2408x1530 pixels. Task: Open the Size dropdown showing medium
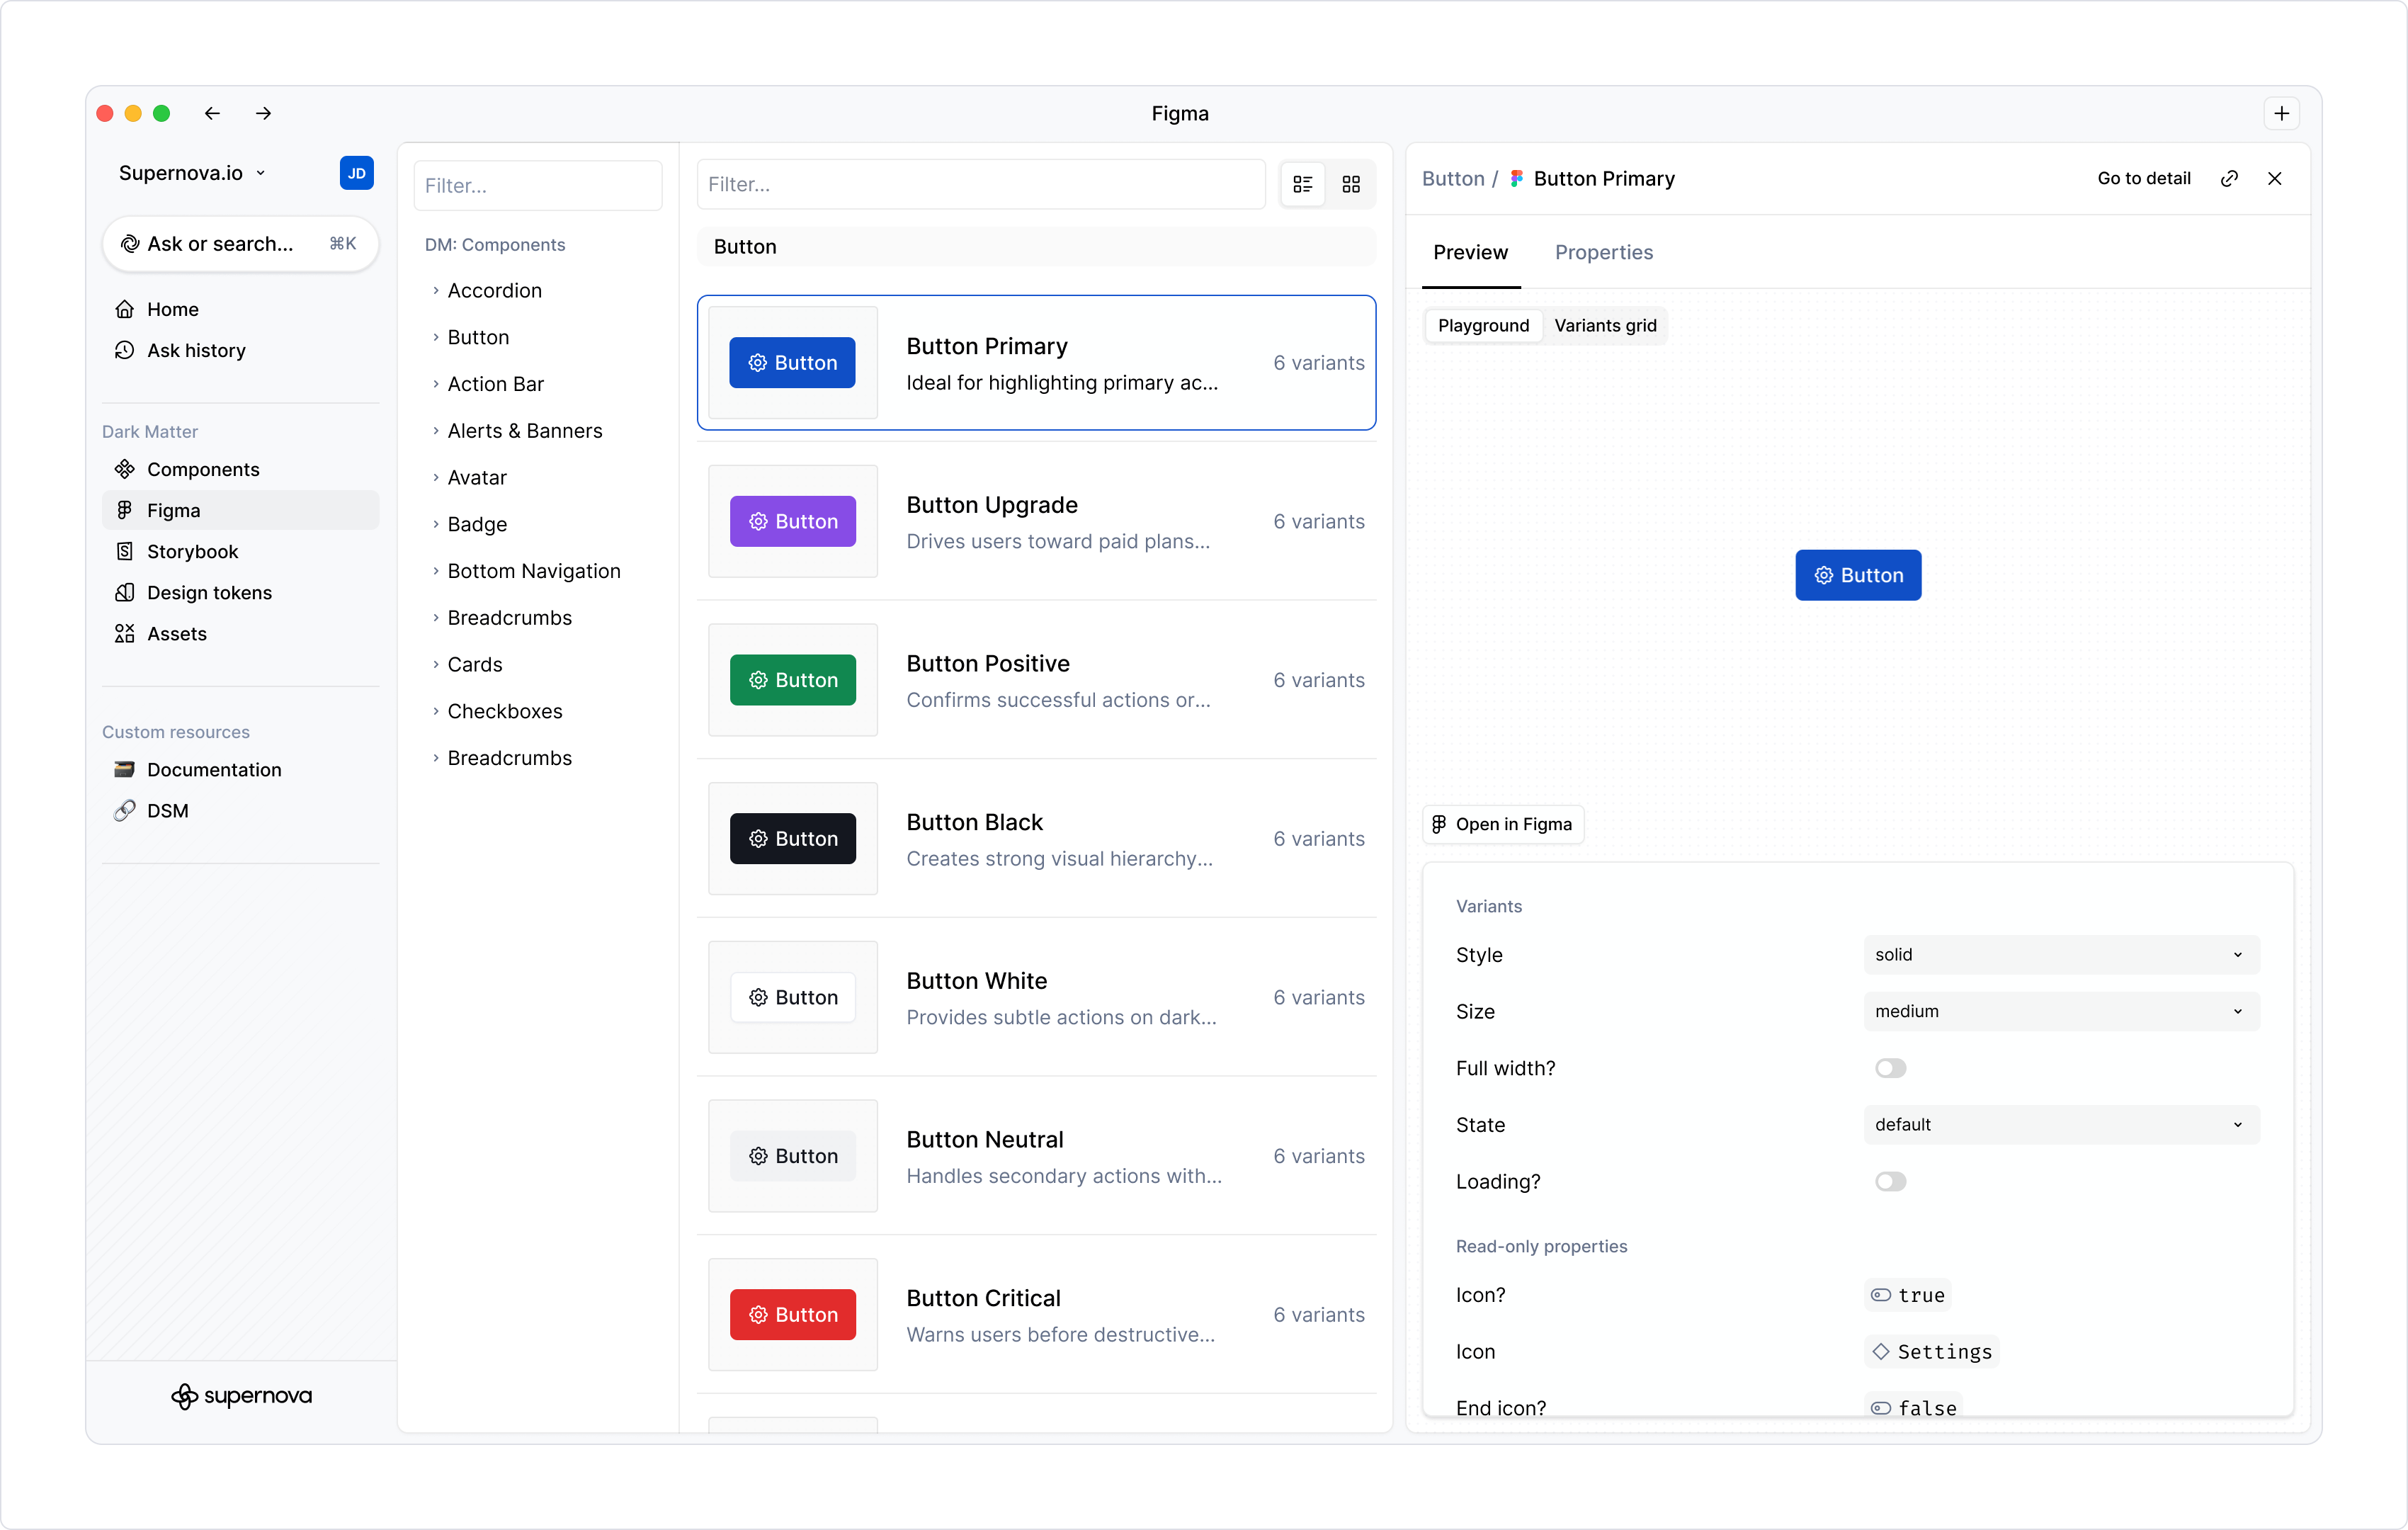pos(2059,1011)
